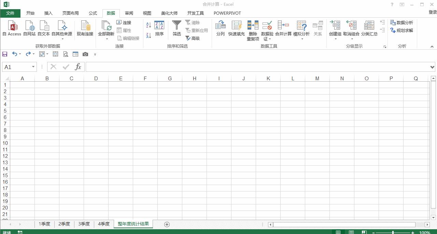Click vertical scrollbar down arrow
Viewport: 437px width, 234px height.
[x=434, y=218]
